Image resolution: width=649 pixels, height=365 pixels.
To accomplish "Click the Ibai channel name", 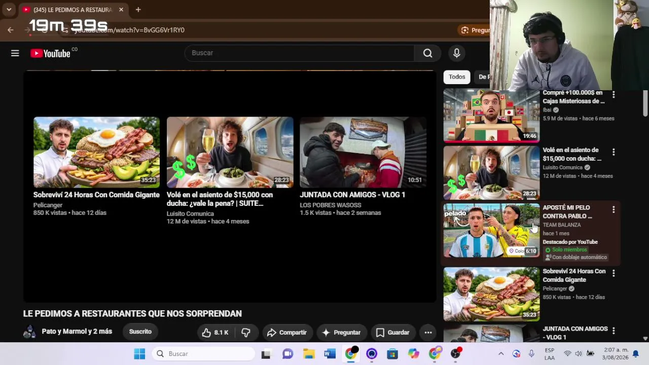I will click(547, 109).
